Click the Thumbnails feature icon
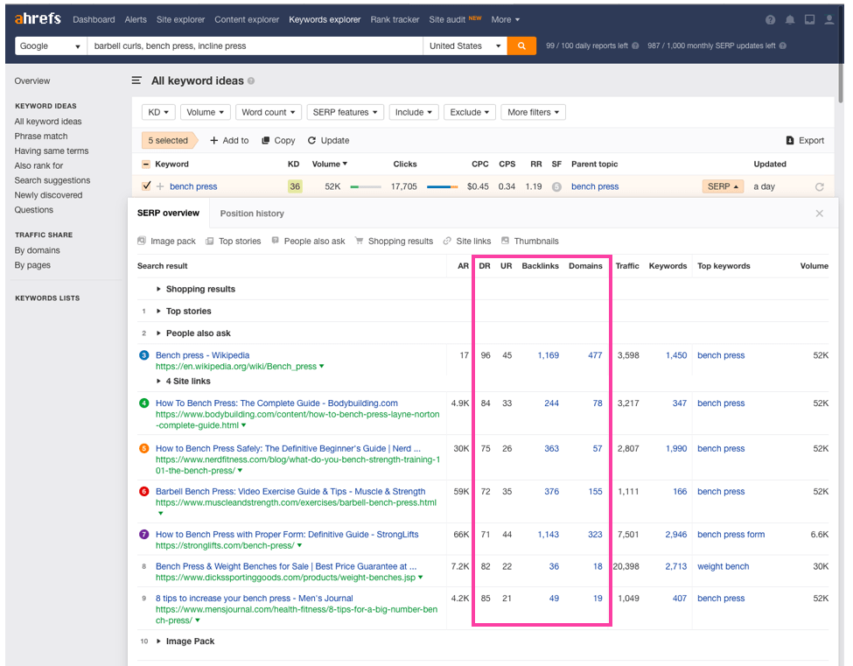The height and width of the screenshot is (666, 853). 505,241
